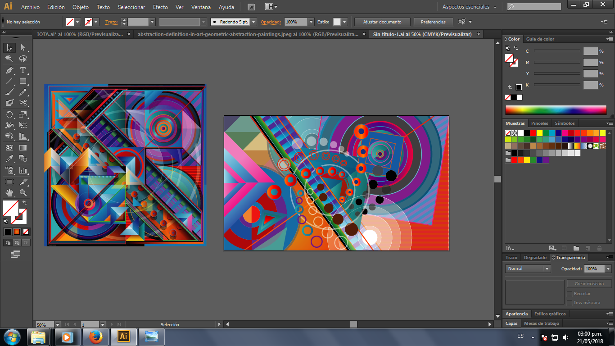
Task: Select the Paintbrush tool
Action: pyautogui.click(x=9, y=92)
